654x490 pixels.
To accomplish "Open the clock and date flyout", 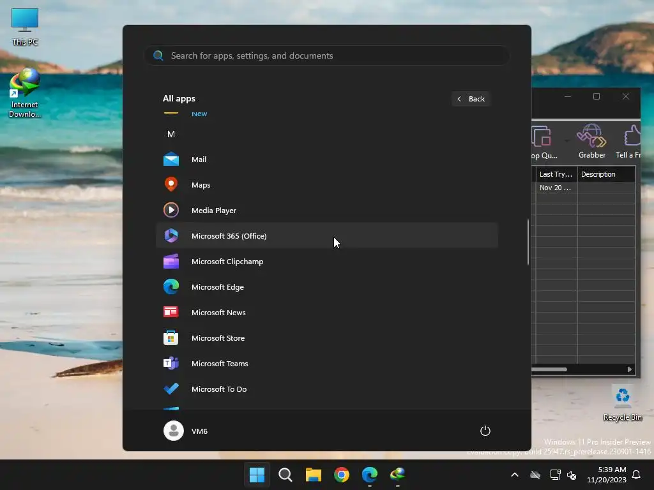I will click(x=607, y=475).
